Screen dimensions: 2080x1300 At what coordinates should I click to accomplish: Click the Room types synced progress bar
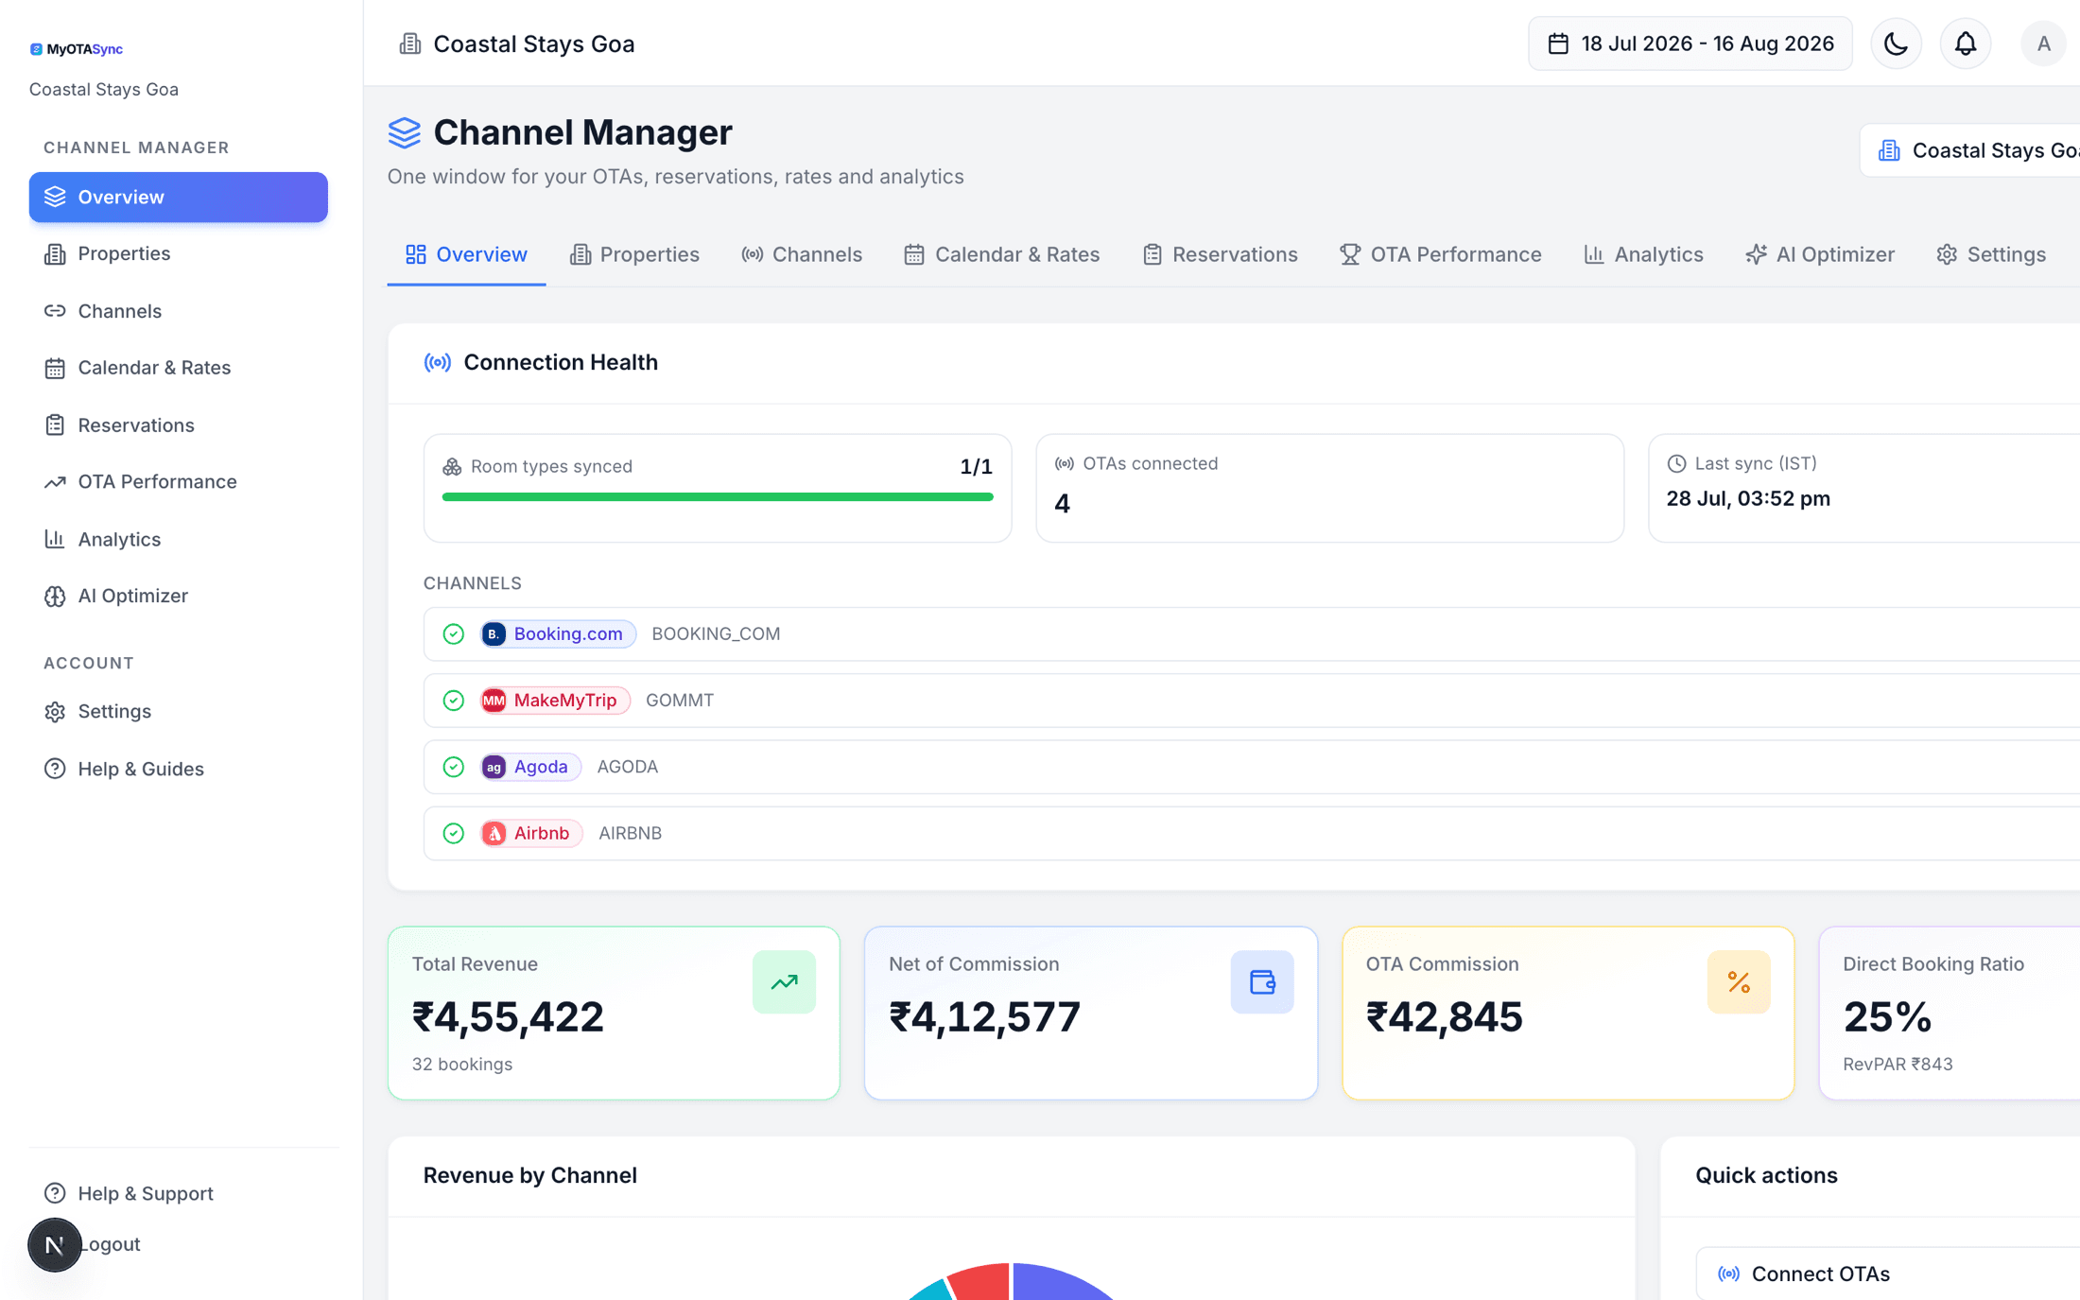718,496
